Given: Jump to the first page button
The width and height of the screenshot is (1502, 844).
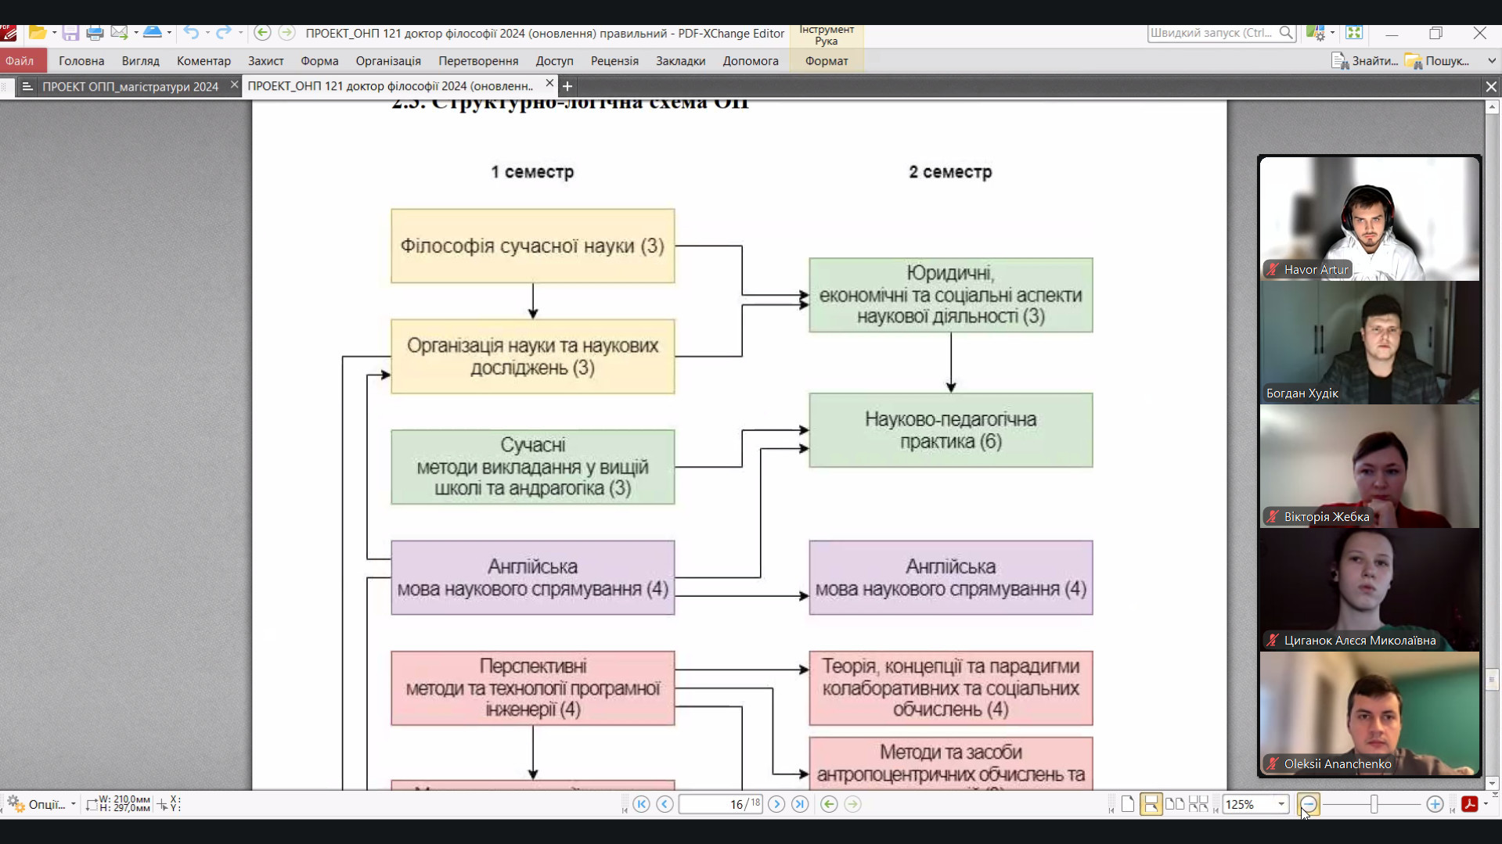Looking at the screenshot, I should click(x=641, y=804).
